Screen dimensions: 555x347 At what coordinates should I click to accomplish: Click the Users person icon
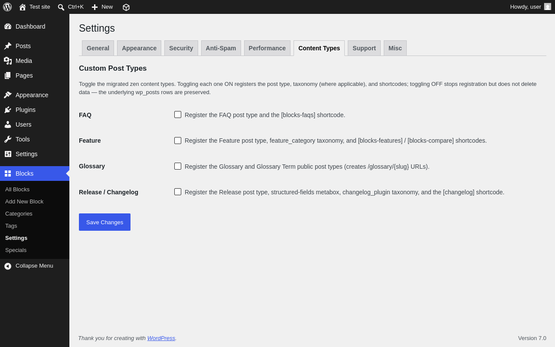tap(8, 124)
